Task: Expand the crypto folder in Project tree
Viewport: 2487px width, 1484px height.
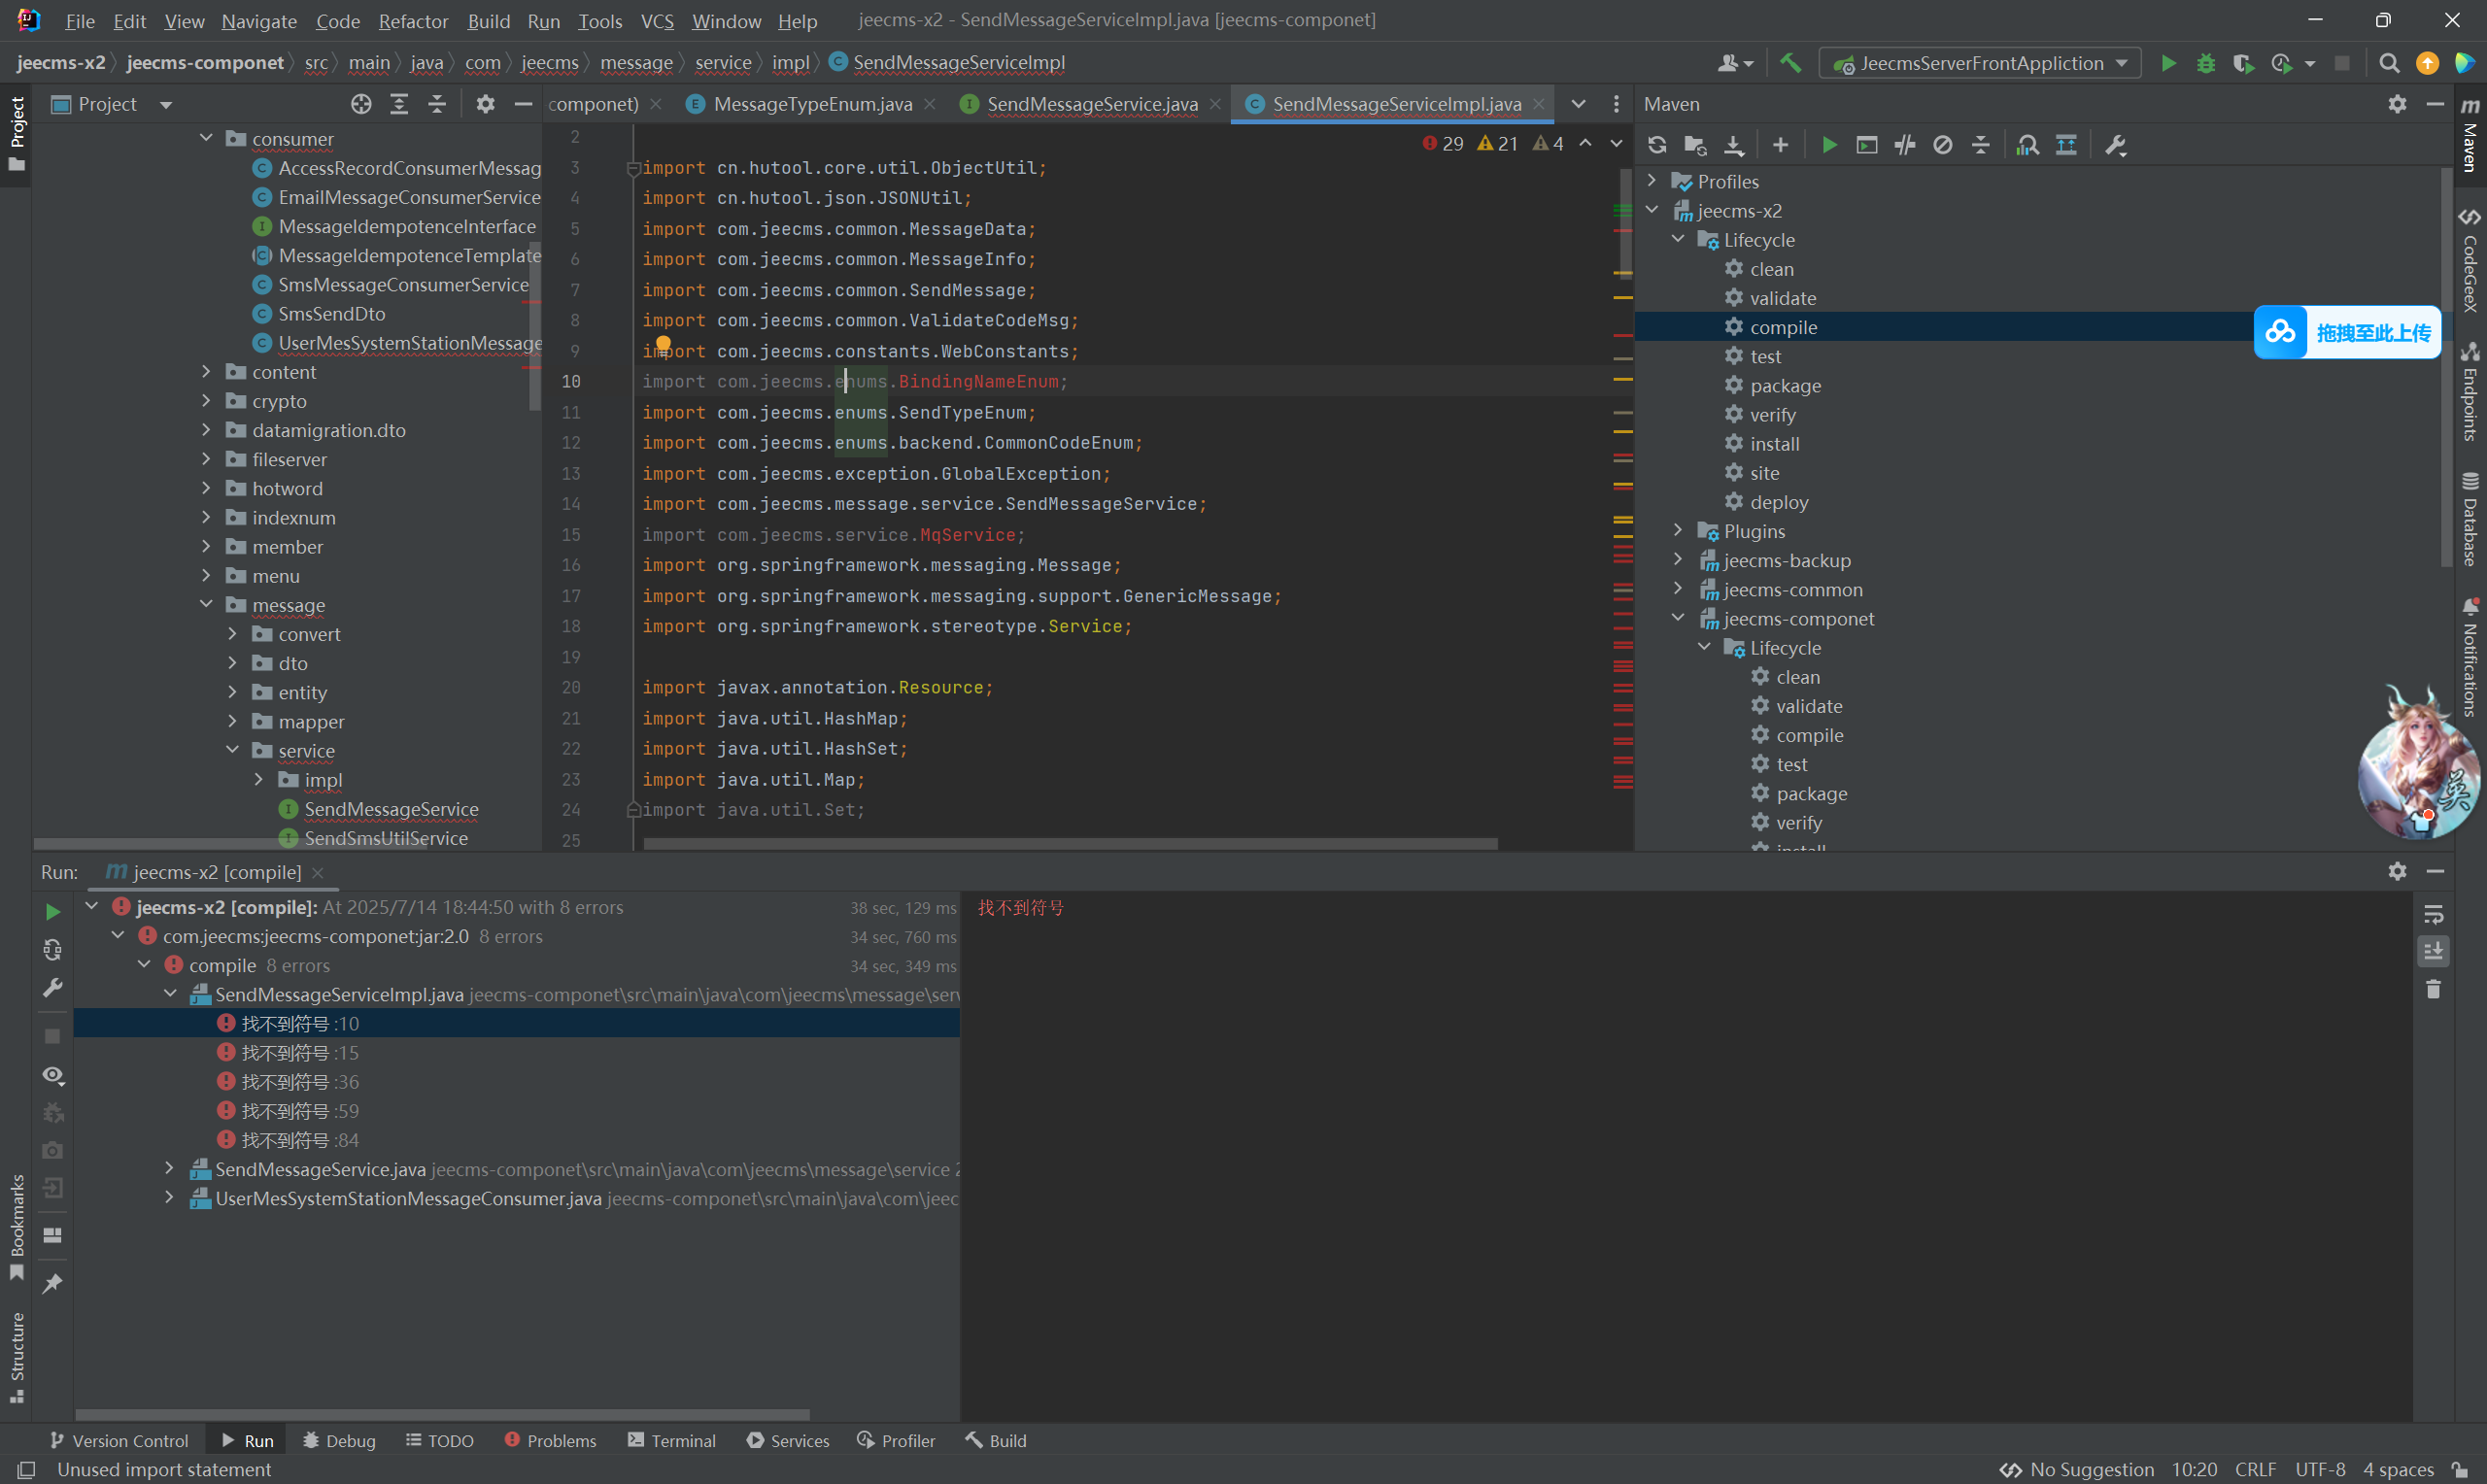Action: tap(206, 401)
